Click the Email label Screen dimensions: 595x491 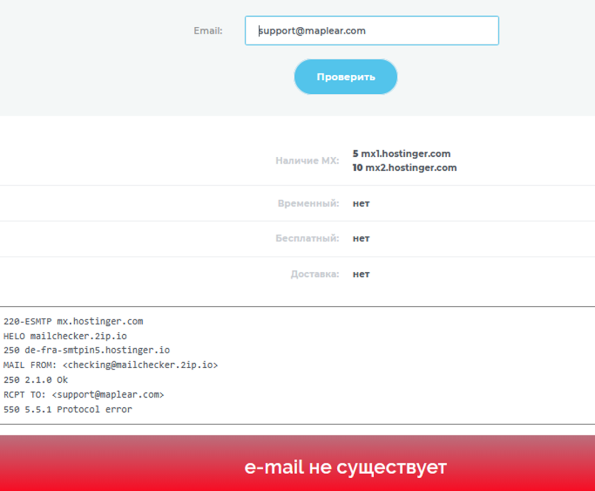click(208, 31)
